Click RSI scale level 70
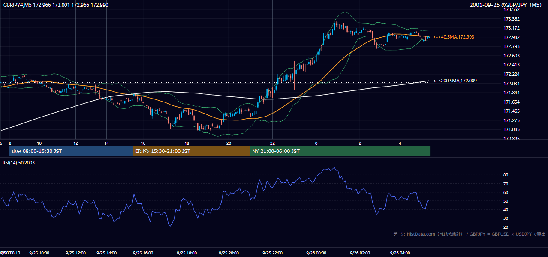The width and height of the screenshot is (548, 257). pos(506,184)
